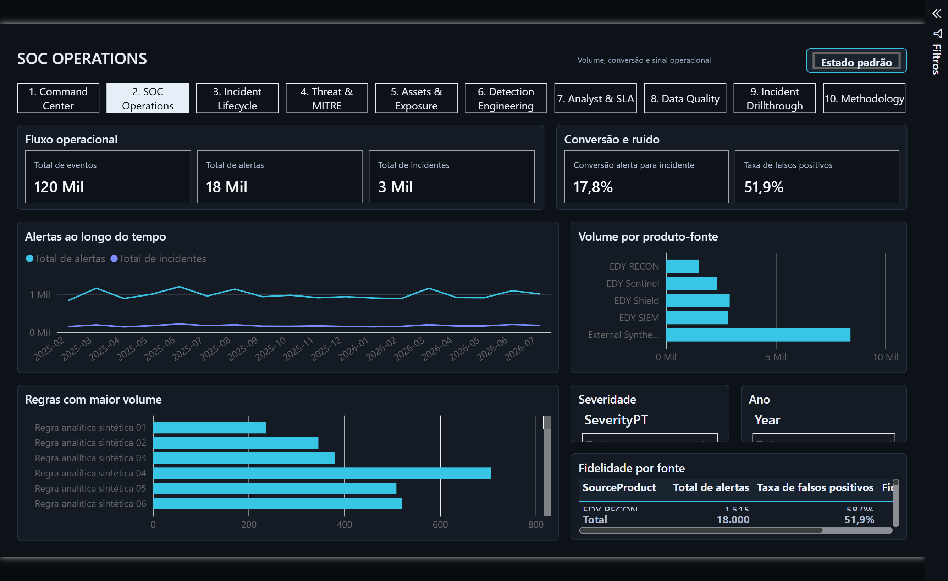Select the 2. SOC Operations tab
The height and width of the screenshot is (581, 948).
pyautogui.click(x=148, y=98)
